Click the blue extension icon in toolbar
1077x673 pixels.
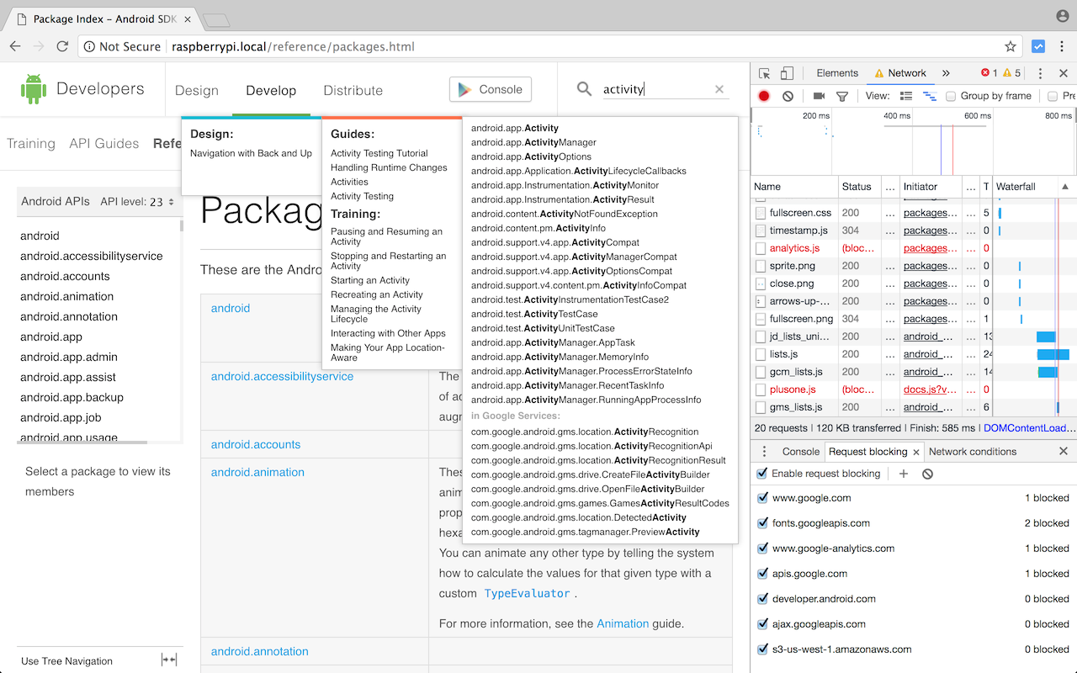pos(1038,46)
